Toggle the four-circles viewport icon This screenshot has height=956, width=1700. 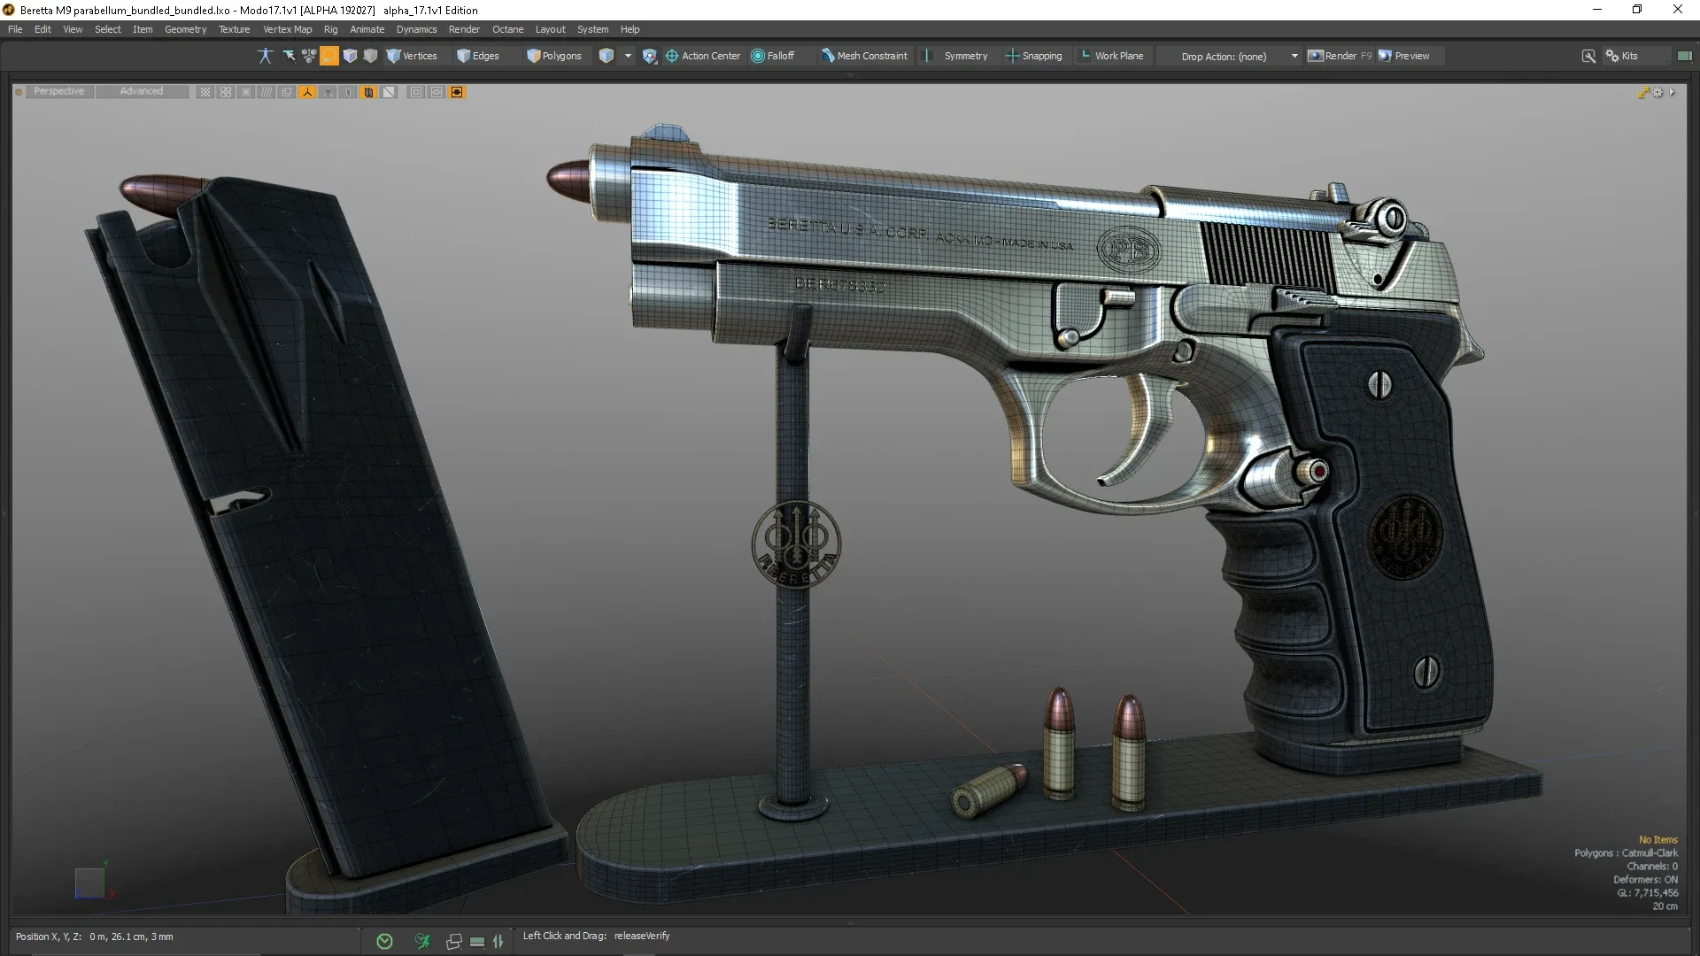(x=226, y=92)
